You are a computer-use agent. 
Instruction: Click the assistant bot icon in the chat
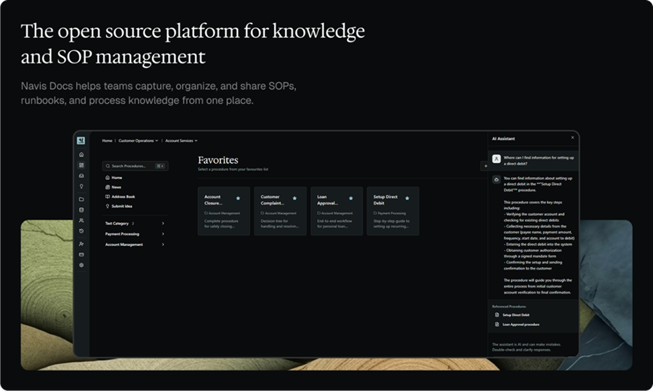coord(496,179)
